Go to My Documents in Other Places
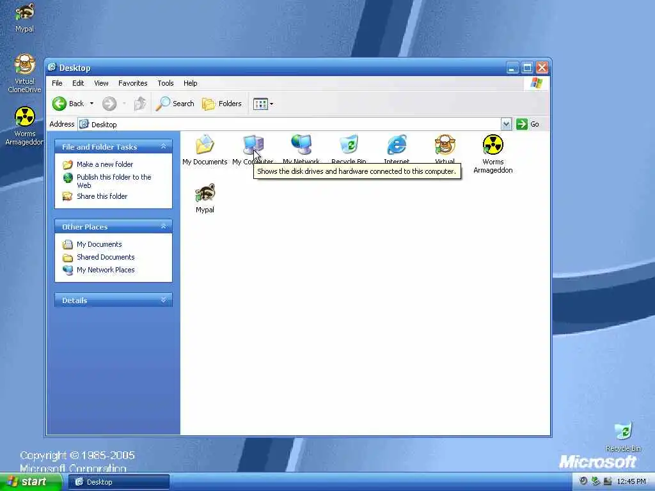The width and height of the screenshot is (655, 491). [99, 244]
